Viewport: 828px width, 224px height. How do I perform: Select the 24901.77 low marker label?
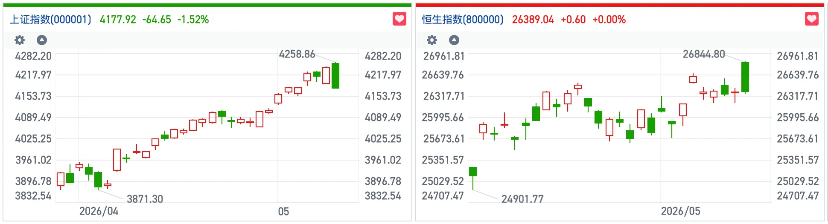(x=522, y=199)
